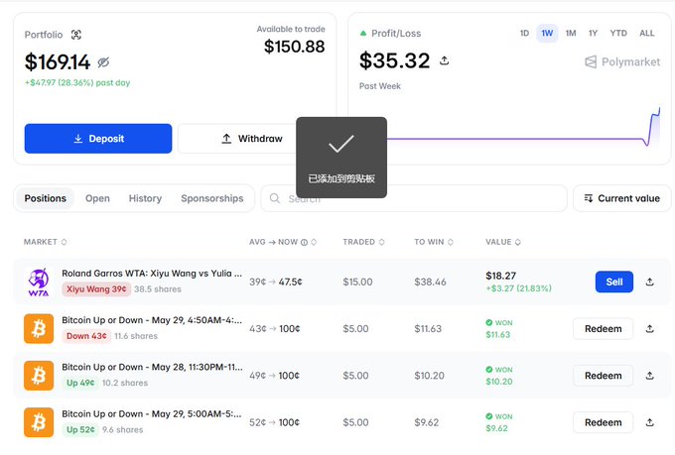Switch to the History tab
The image size is (675, 455).
point(145,198)
